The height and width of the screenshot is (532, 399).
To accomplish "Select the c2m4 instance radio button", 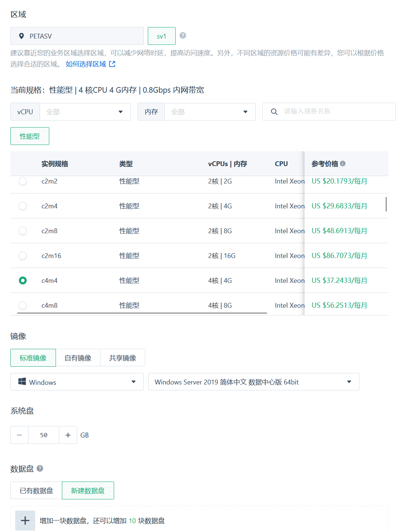I will pos(23,206).
